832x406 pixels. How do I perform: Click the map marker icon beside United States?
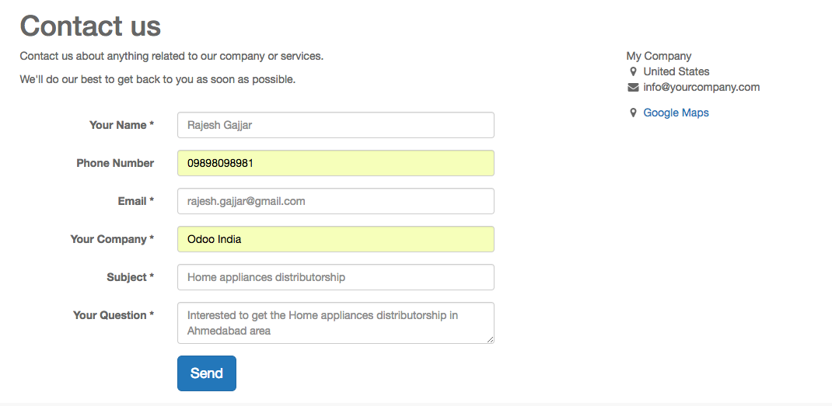pos(633,71)
